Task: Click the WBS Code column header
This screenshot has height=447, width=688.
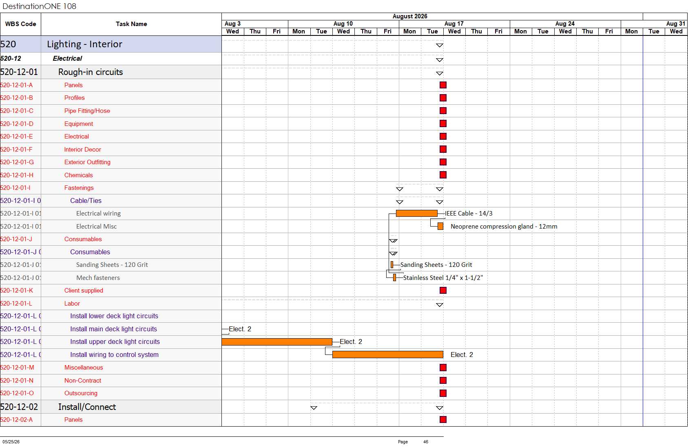Action: pos(20,24)
